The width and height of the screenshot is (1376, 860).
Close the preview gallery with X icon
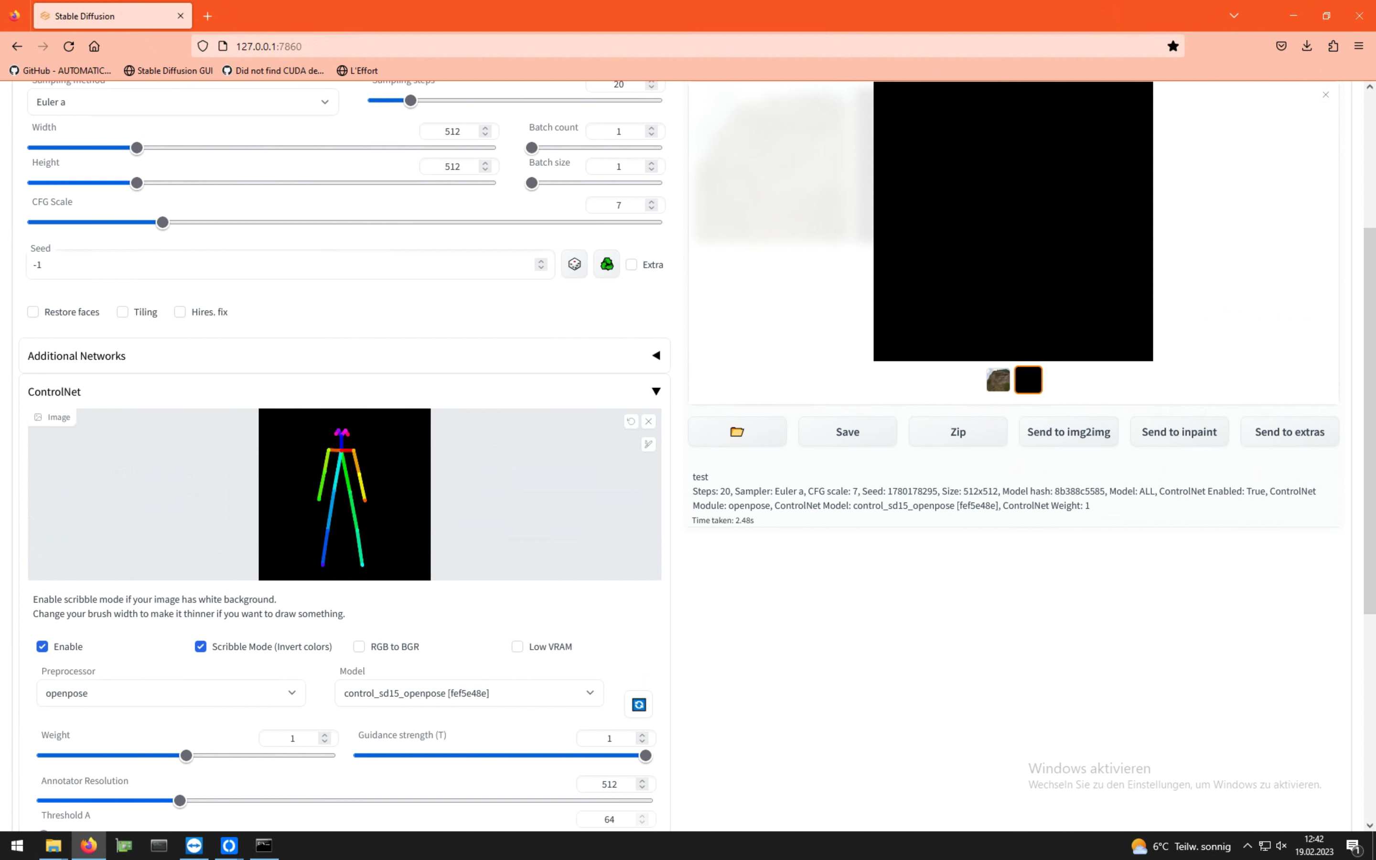[x=1326, y=95]
